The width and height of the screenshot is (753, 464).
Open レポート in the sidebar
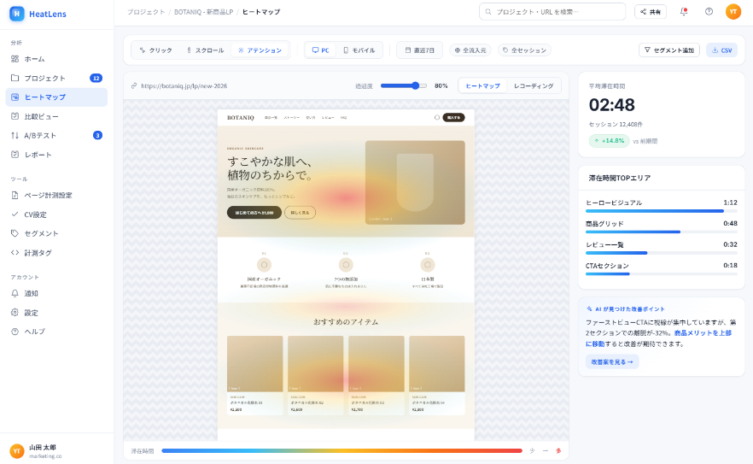(56, 155)
